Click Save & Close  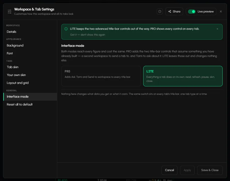[x=210, y=170]
